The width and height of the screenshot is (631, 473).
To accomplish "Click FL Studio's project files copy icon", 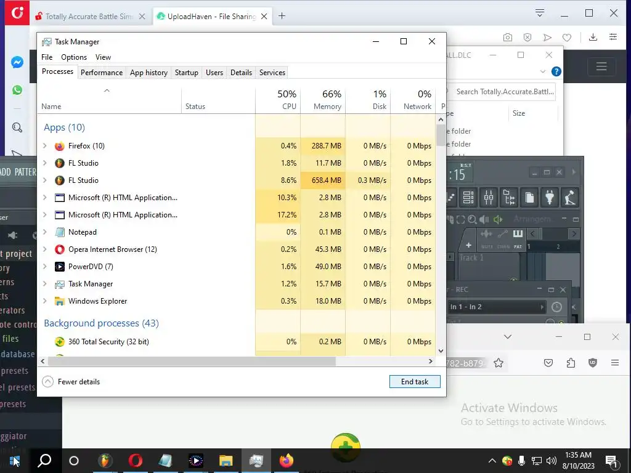I will tap(529, 198).
